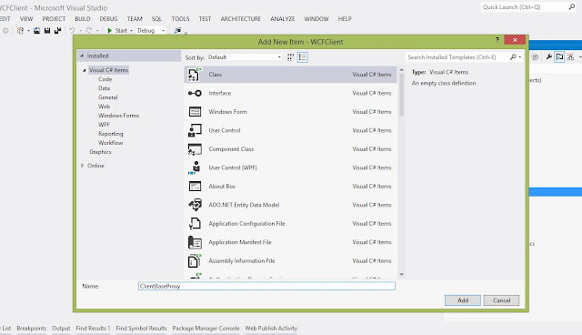The width and height of the screenshot is (582, 335).
Task: Collapse the Visual C# Items node
Action: point(85,70)
